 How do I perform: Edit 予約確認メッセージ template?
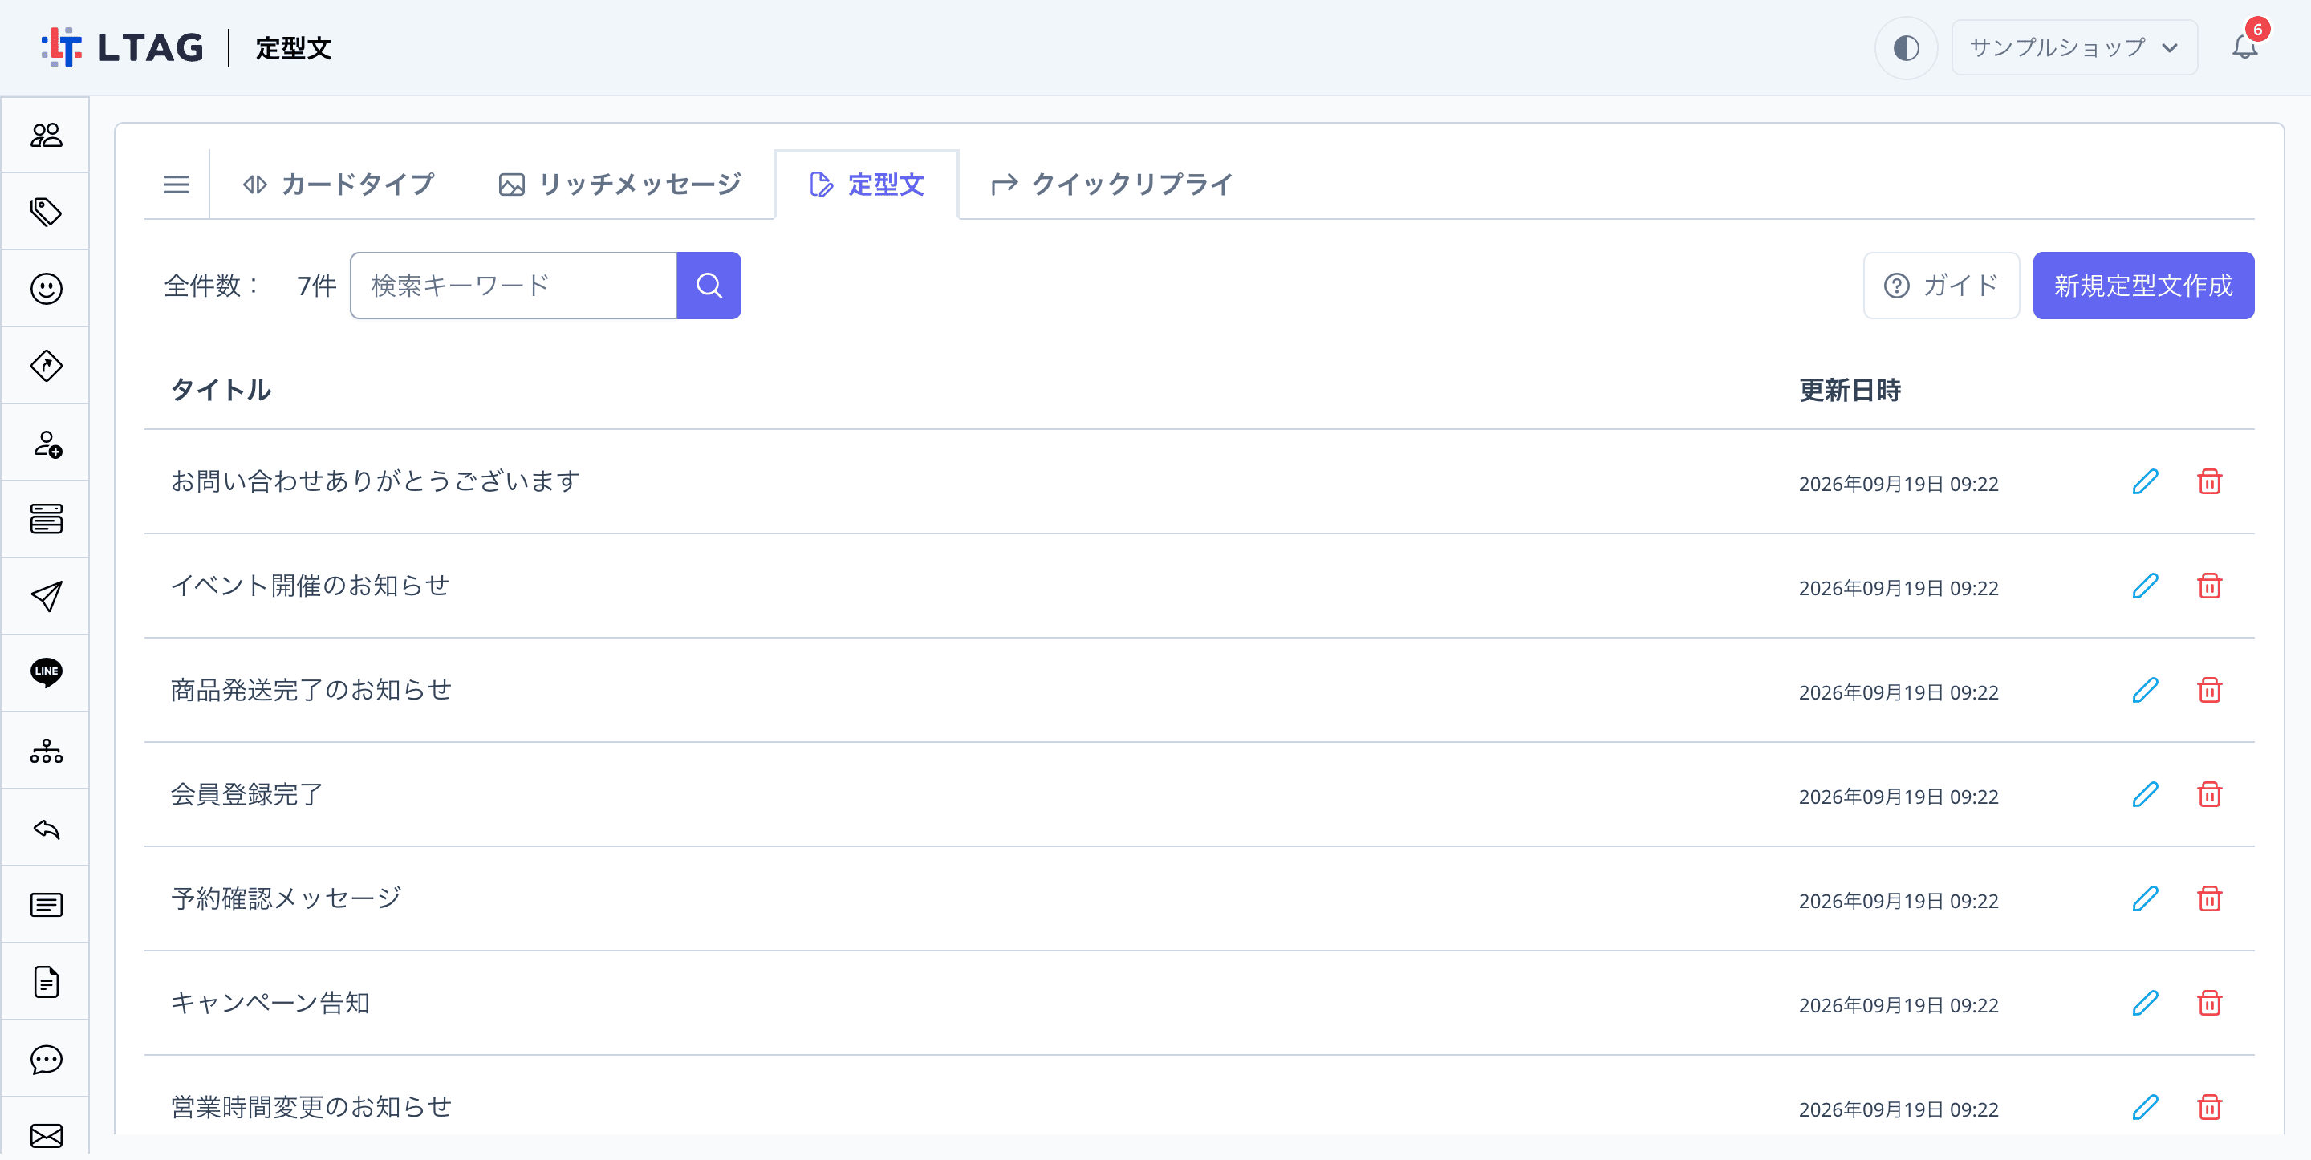(2145, 898)
